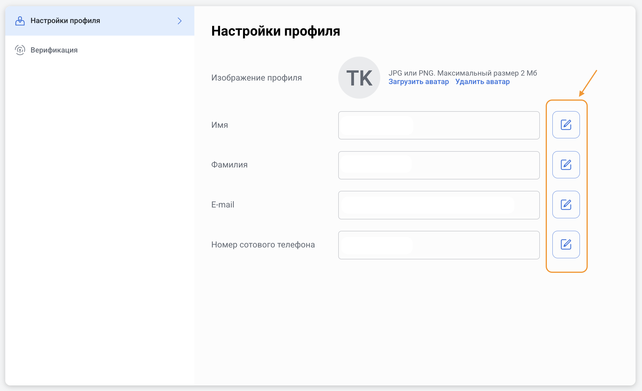
Task: Click the JPG или PNG size hint text
Action: (x=463, y=73)
